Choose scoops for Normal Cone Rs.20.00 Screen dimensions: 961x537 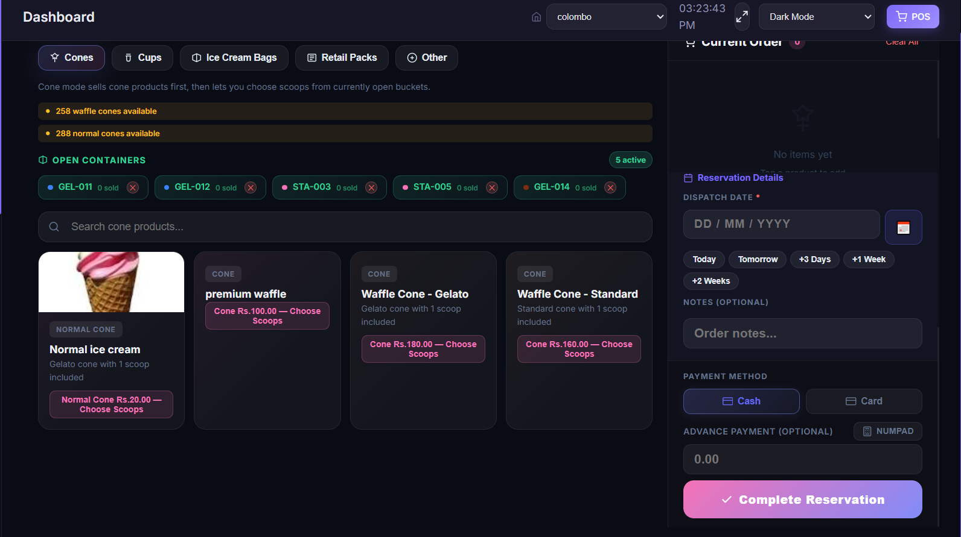click(x=111, y=404)
